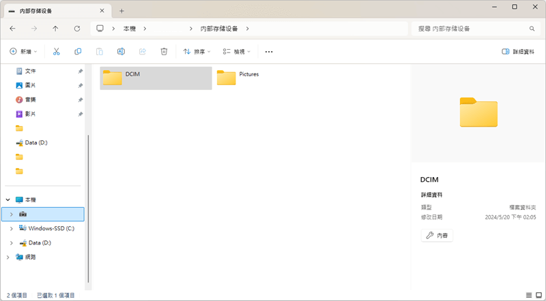This screenshot has height=301, width=546.
Task: Open 音樂 in quick access
Action: (x=30, y=99)
